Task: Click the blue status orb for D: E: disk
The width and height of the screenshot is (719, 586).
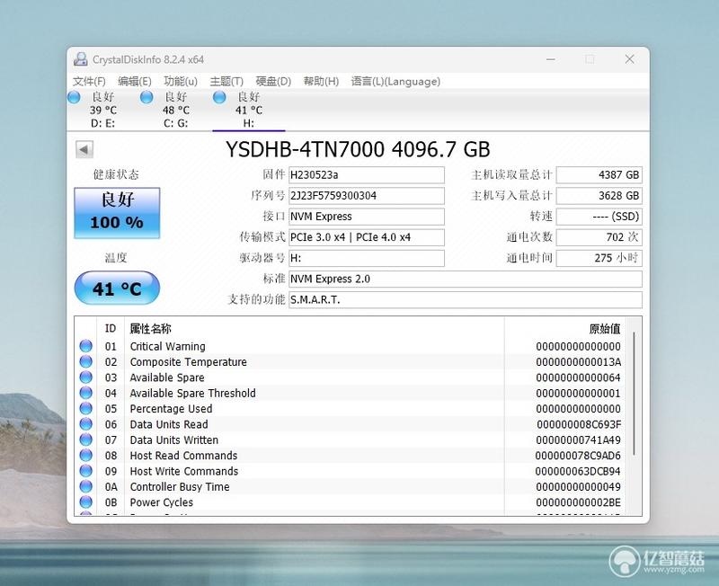Action: point(74,97)
